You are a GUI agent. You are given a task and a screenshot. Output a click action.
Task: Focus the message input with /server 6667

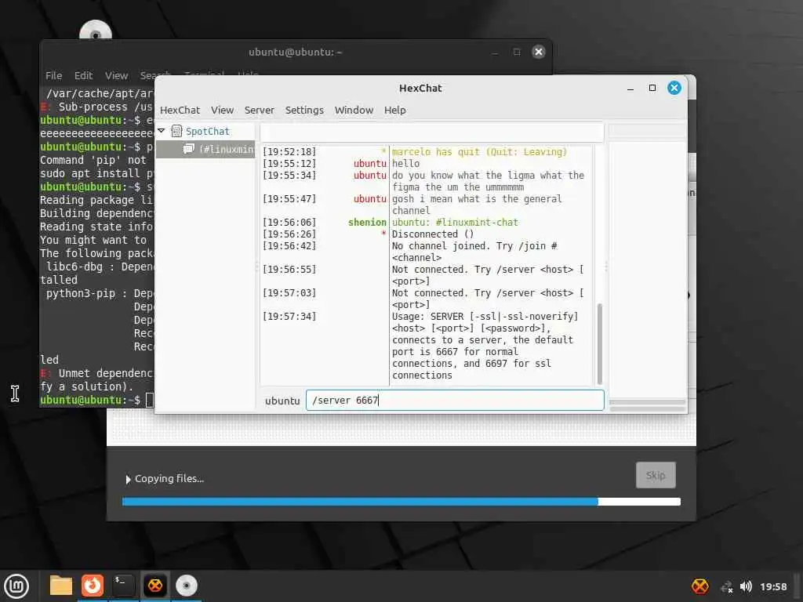coord(455,401)
